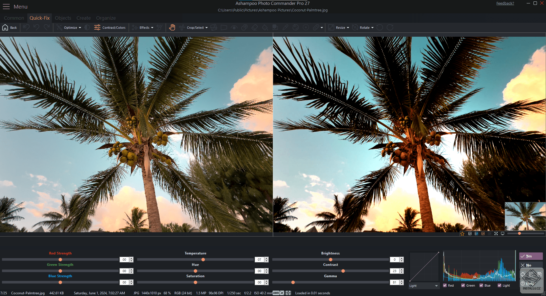This screenshot has height=296, width=546.
Task: Select the orange hand pan tool
Action: [172, 28]
